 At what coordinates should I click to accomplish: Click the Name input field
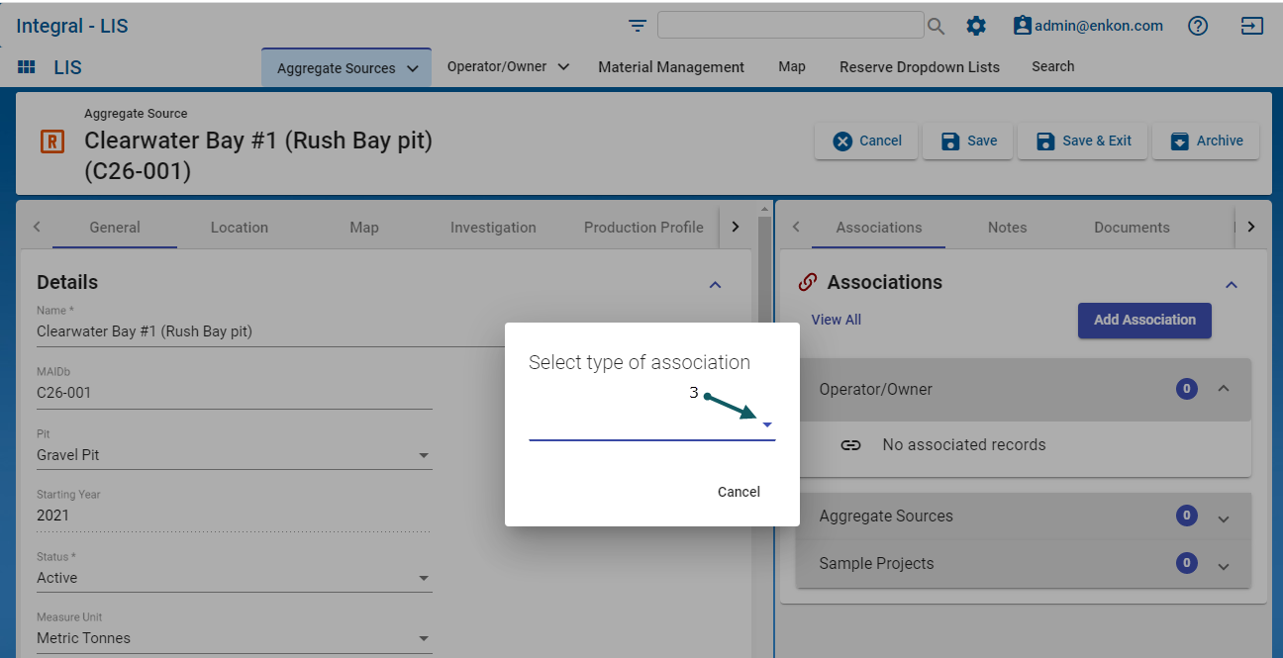pos(267,332)
